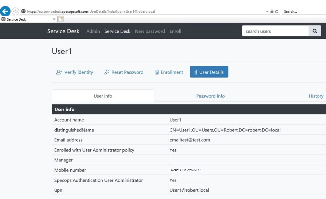Open a new browser tab
Viewport: 326px width, 199px height.
point(60,19)
